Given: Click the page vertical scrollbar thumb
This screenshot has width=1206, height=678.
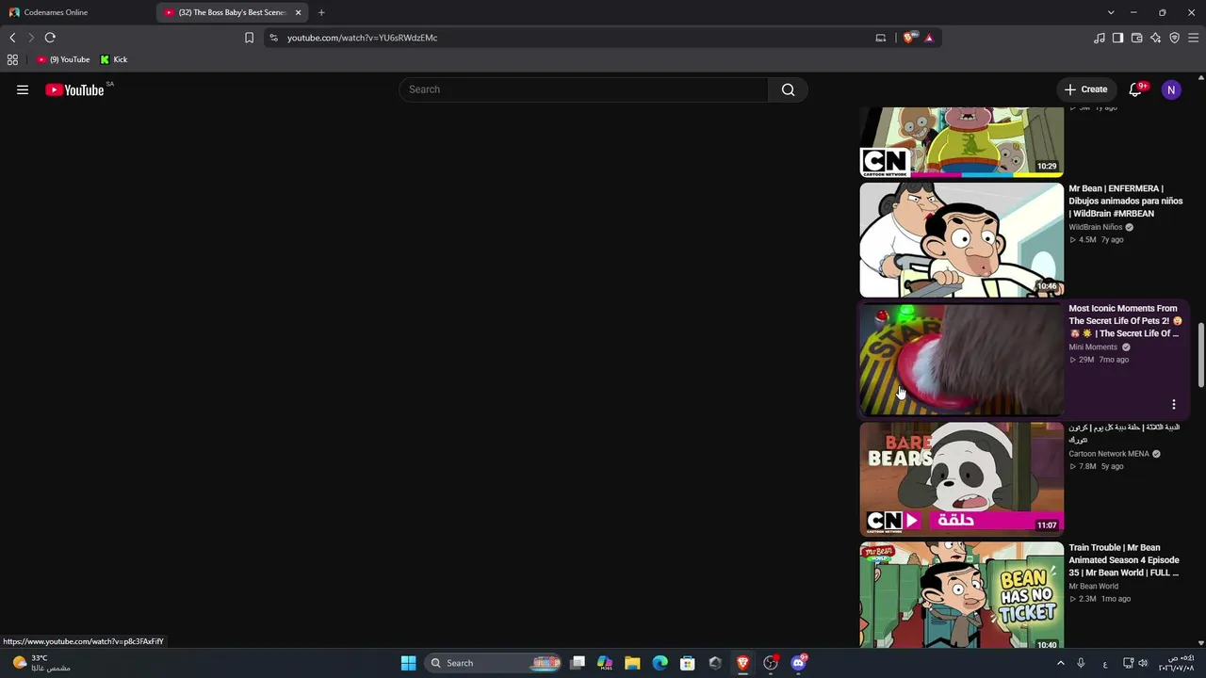Looking at the screenshot, I should (1201, 354).
